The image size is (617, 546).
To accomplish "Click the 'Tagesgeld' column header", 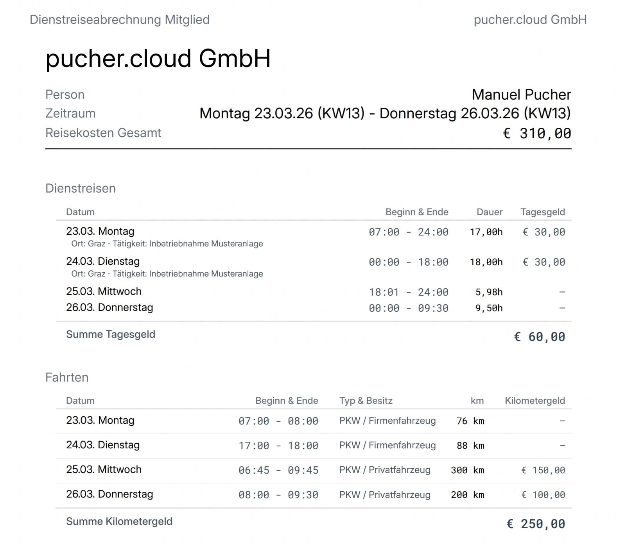I will (x=543, y=212).
